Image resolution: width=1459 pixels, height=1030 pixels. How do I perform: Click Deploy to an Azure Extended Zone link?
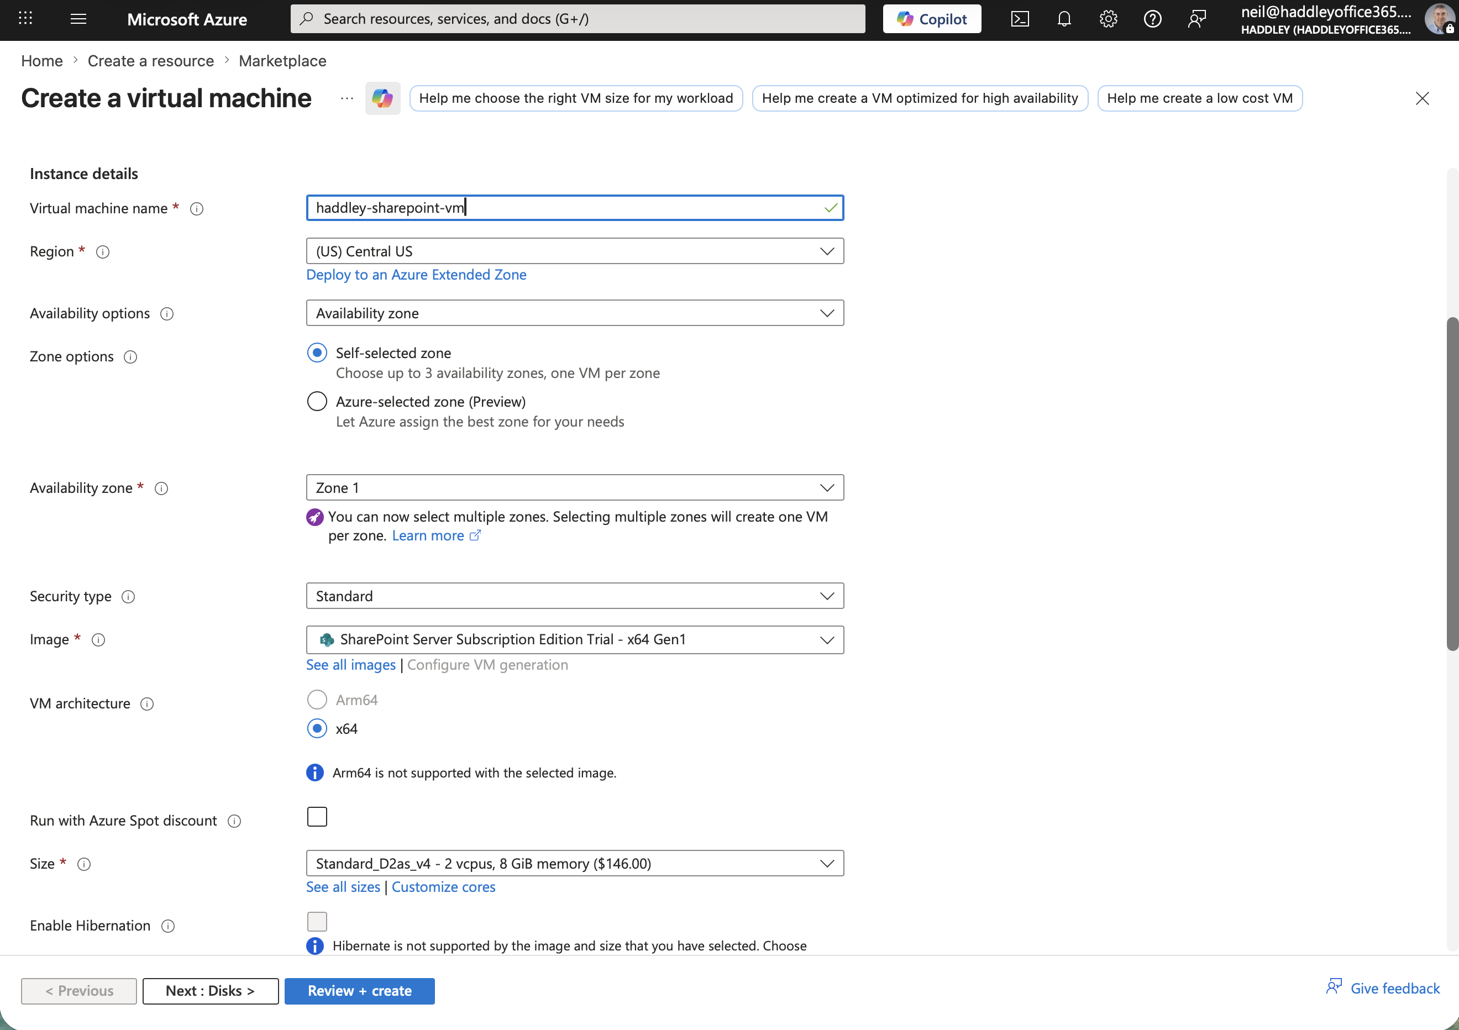[416, 275]
